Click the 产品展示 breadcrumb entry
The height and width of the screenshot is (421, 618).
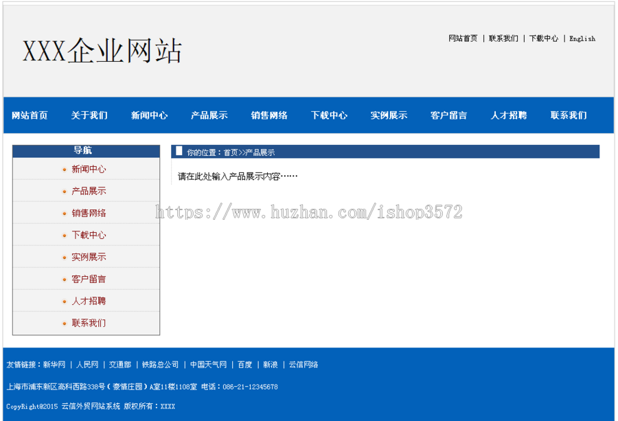coord(260,152)
